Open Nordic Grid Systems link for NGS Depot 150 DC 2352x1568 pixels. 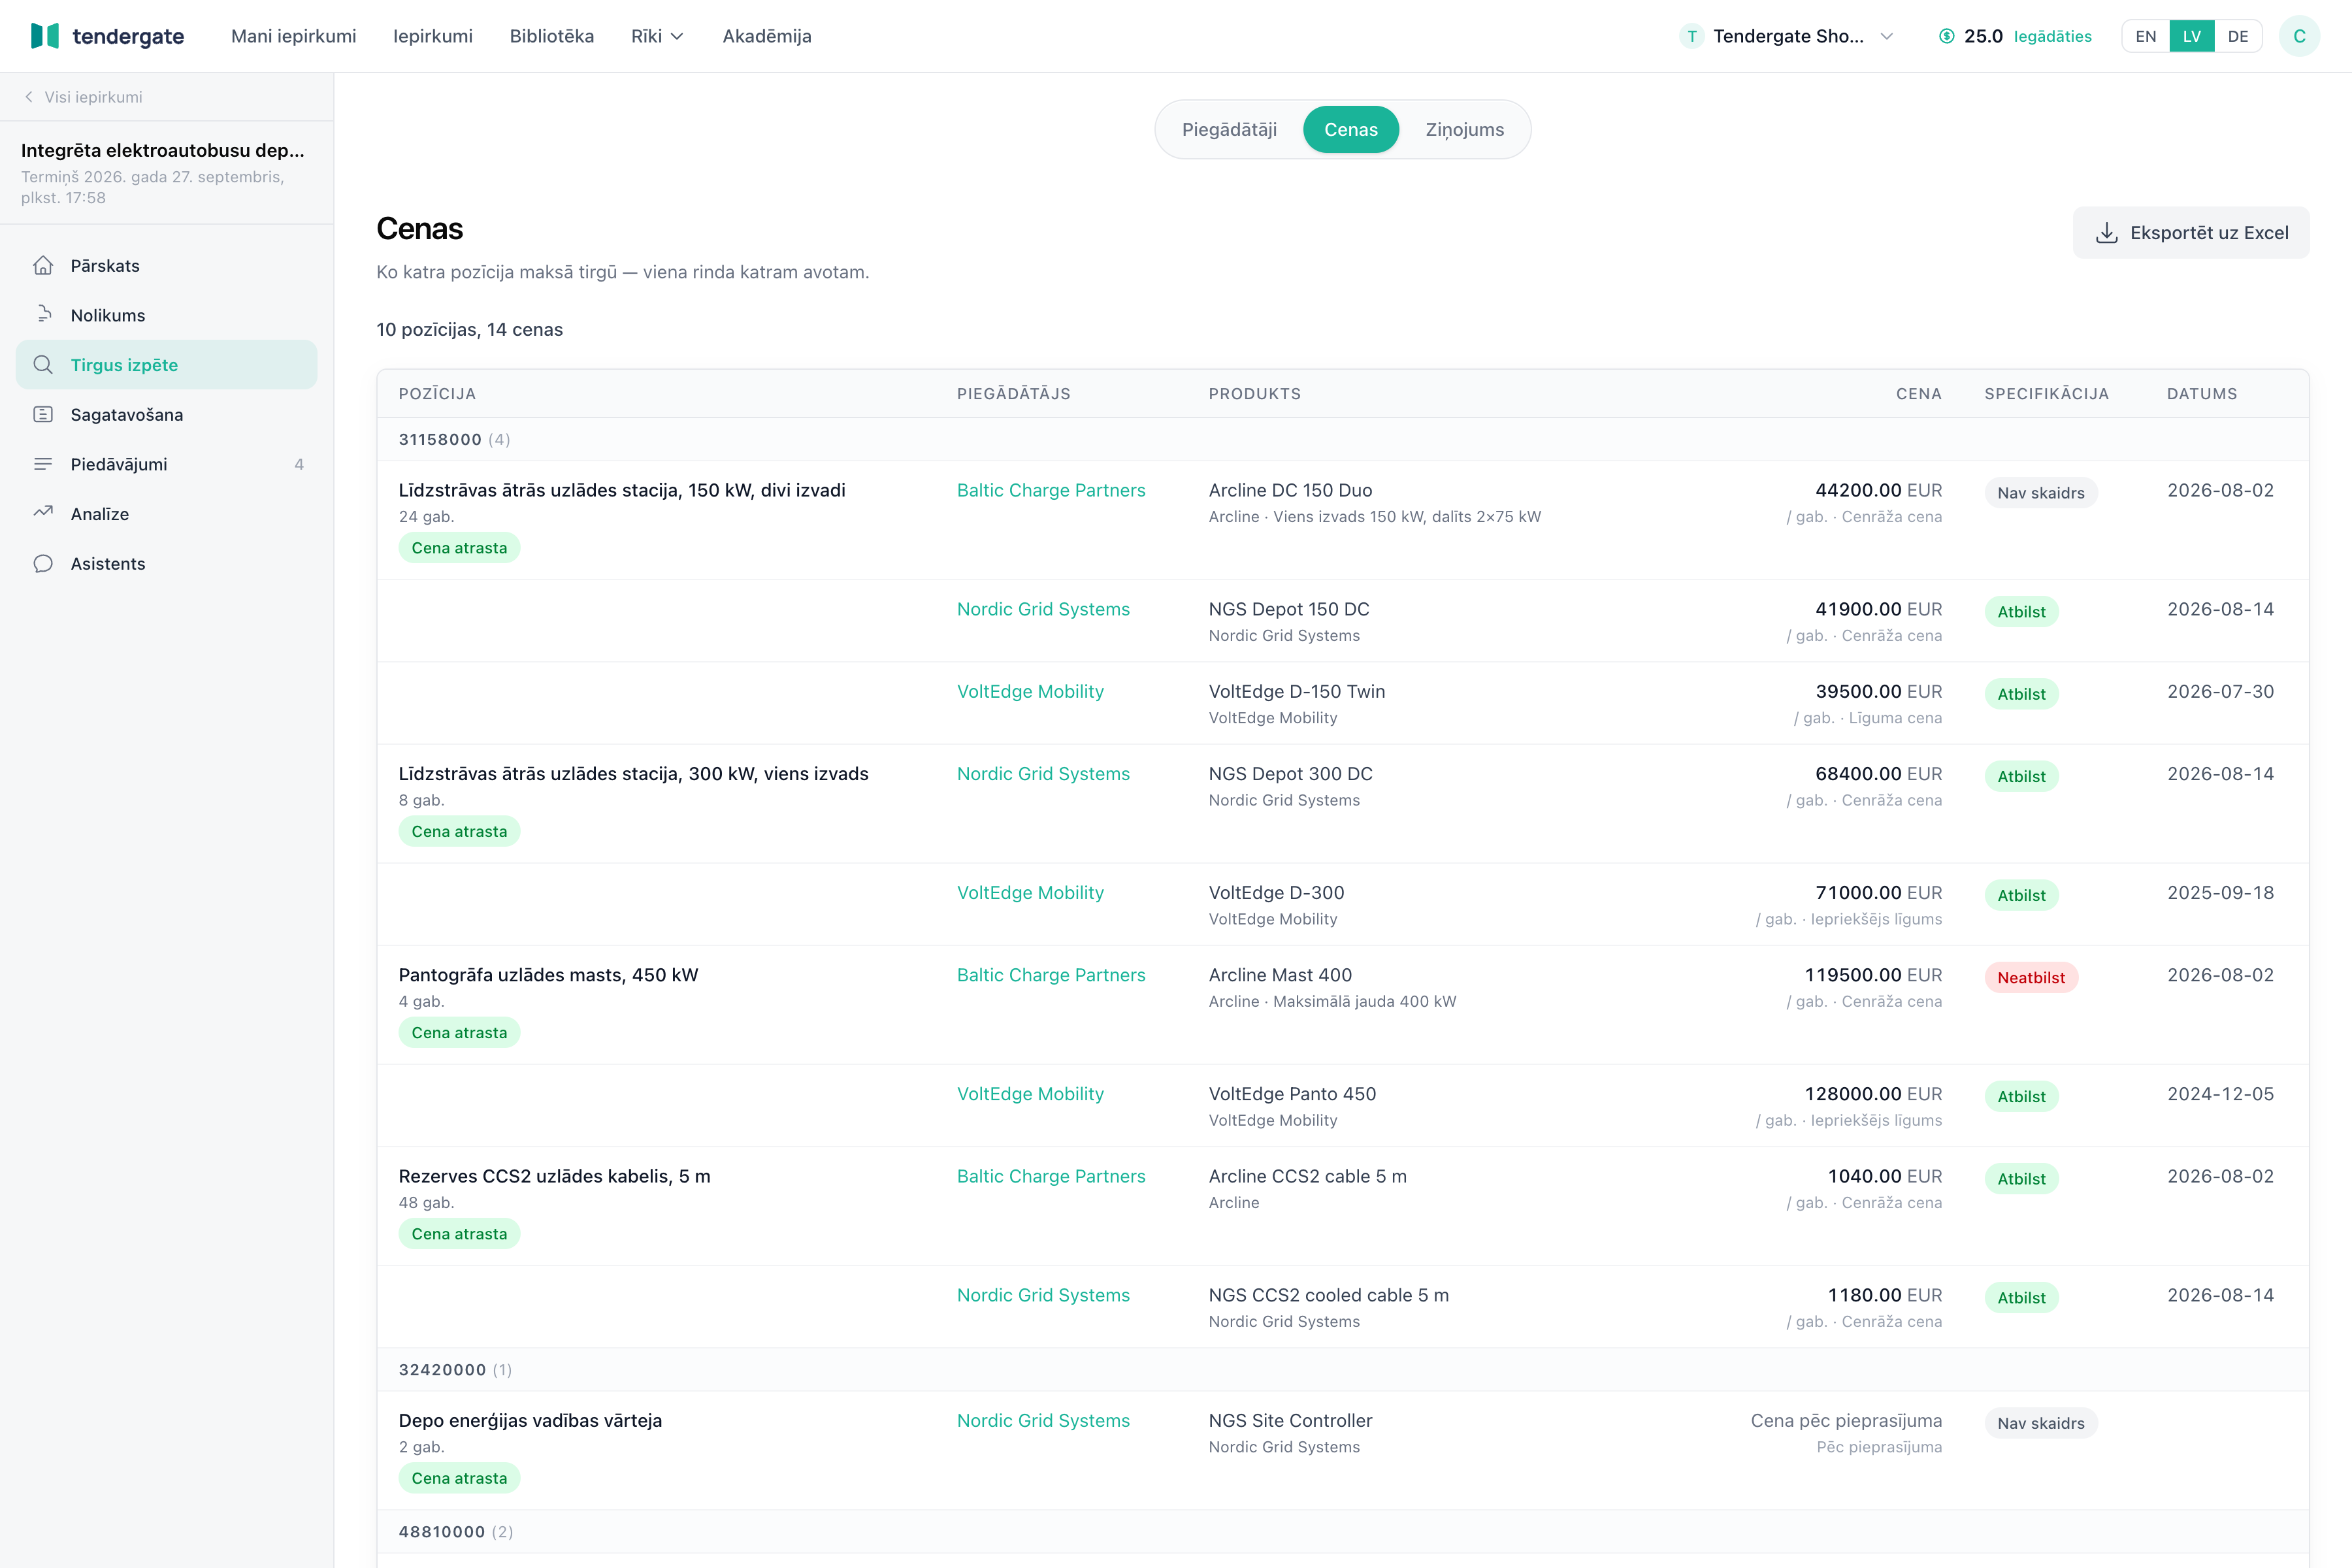coord(1043,609)
